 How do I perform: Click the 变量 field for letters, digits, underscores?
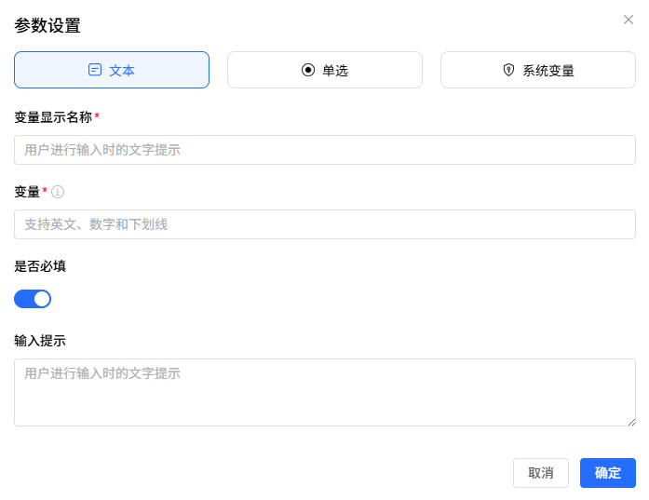click(x=325, y=224)
